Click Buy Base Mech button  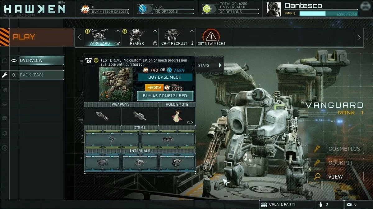click(165, 77)
